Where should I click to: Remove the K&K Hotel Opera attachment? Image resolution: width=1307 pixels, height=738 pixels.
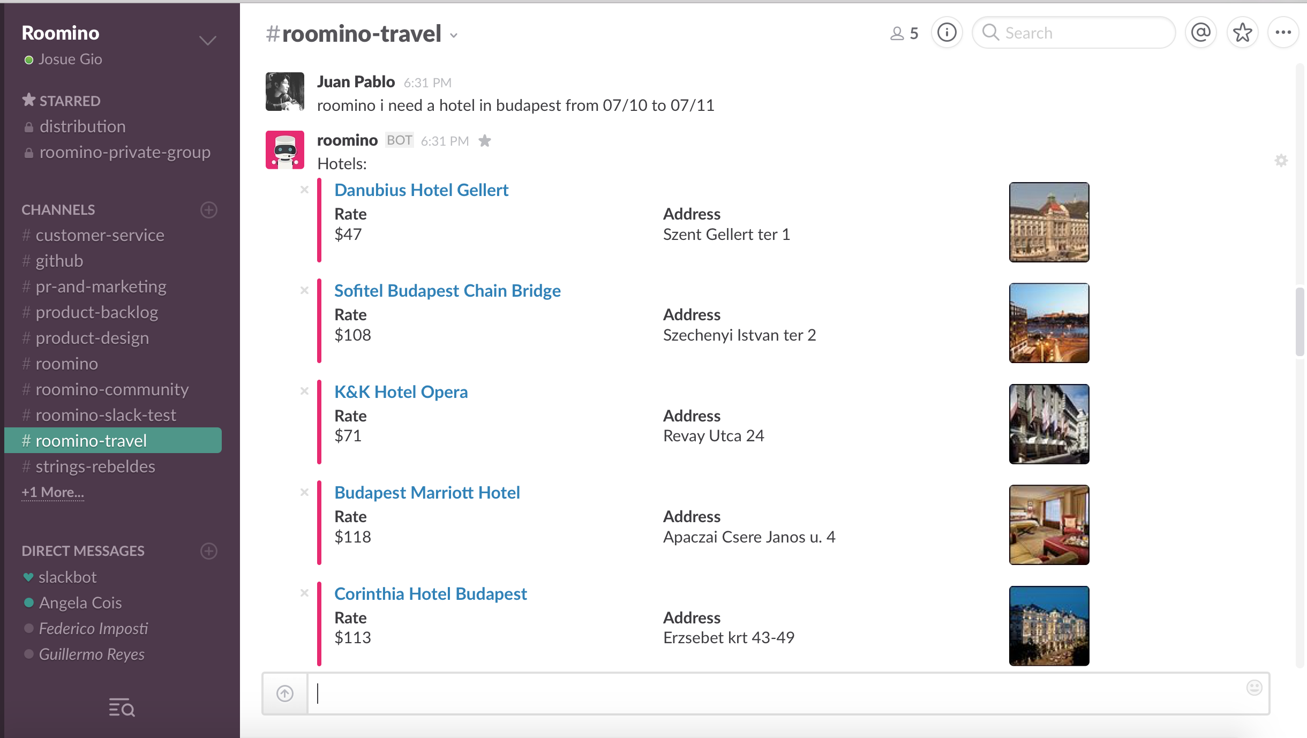[304, 391]
